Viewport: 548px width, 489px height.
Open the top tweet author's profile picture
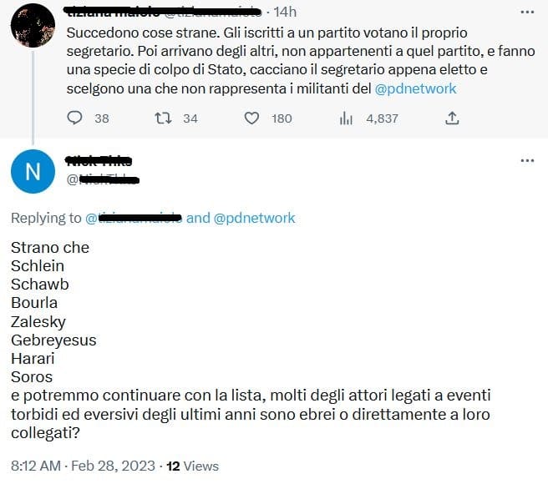coord(33,26)
